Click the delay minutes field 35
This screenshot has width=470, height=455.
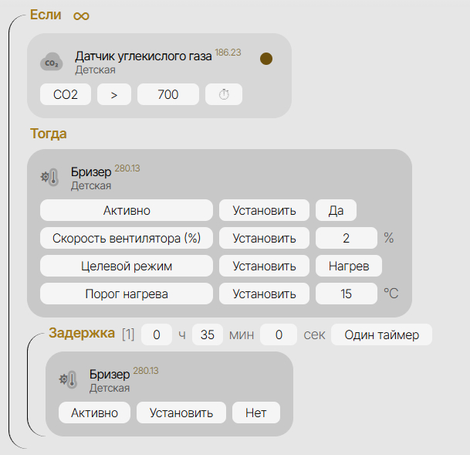(x=207, y=334)
